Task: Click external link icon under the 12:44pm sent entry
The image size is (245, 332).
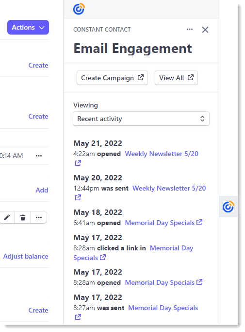Action: [x=78, y=197]
